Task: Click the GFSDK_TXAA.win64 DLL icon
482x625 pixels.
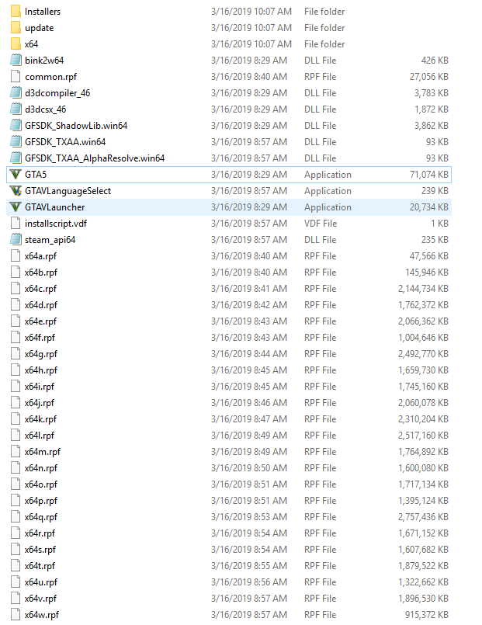Action: [16, 142]
